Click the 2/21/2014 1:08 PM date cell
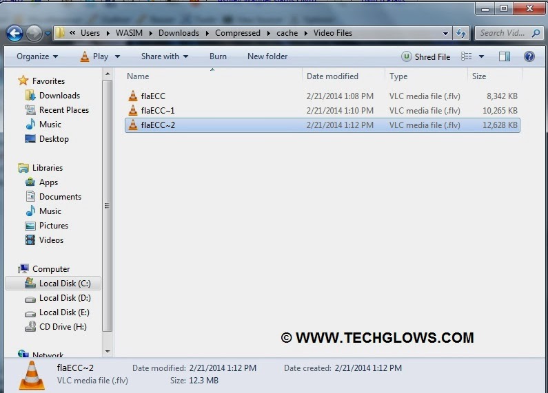548x393 pixels. [340, 96]
